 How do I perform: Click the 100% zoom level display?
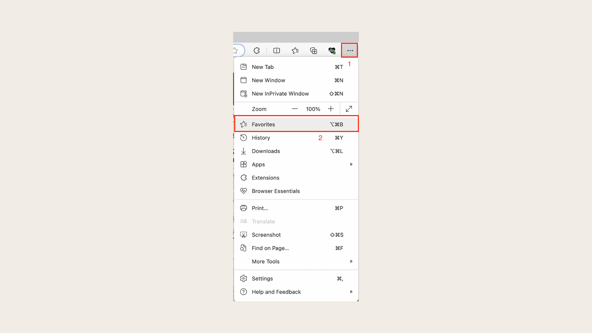coord(313,109)
